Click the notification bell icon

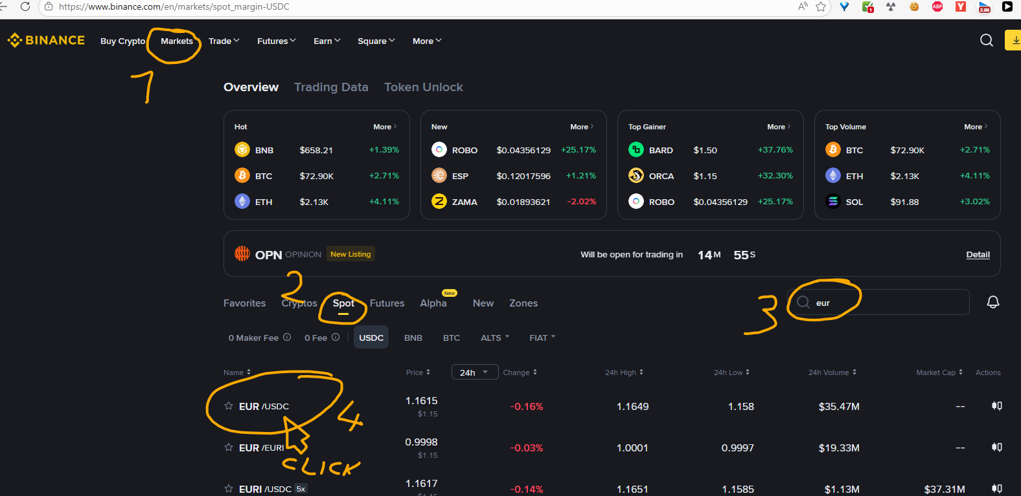click(x=992, y=302)
